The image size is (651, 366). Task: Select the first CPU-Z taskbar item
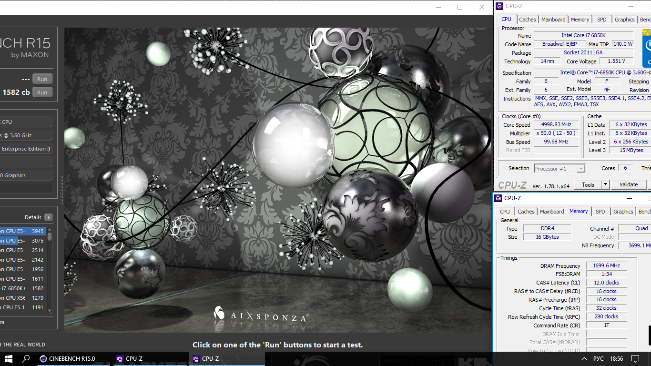[150, 359]
